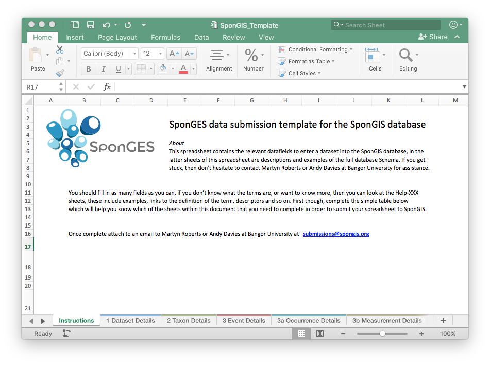Open the font name dropdown
490x365 pixels.
coord(134,54)
